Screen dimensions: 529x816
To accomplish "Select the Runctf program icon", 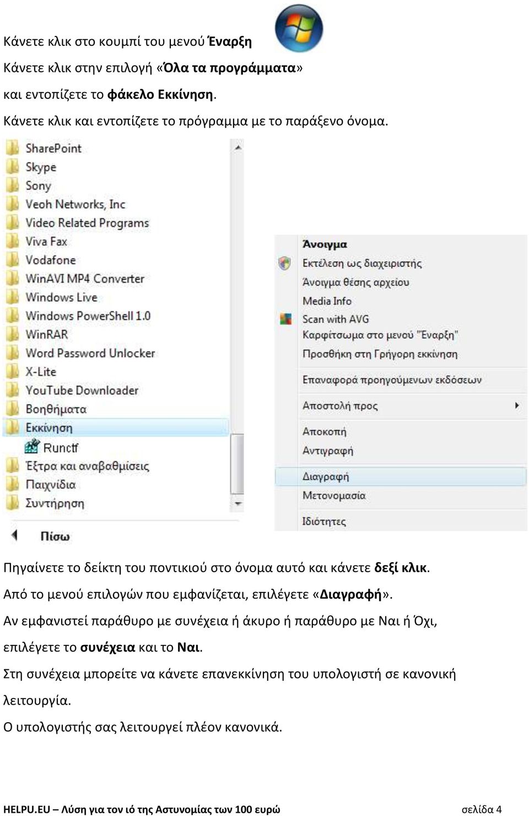I will tap(33, 446).
